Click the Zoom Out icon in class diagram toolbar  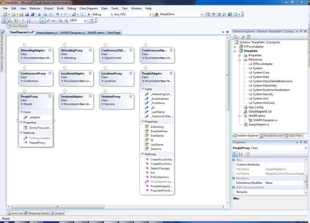click(66, 21)
